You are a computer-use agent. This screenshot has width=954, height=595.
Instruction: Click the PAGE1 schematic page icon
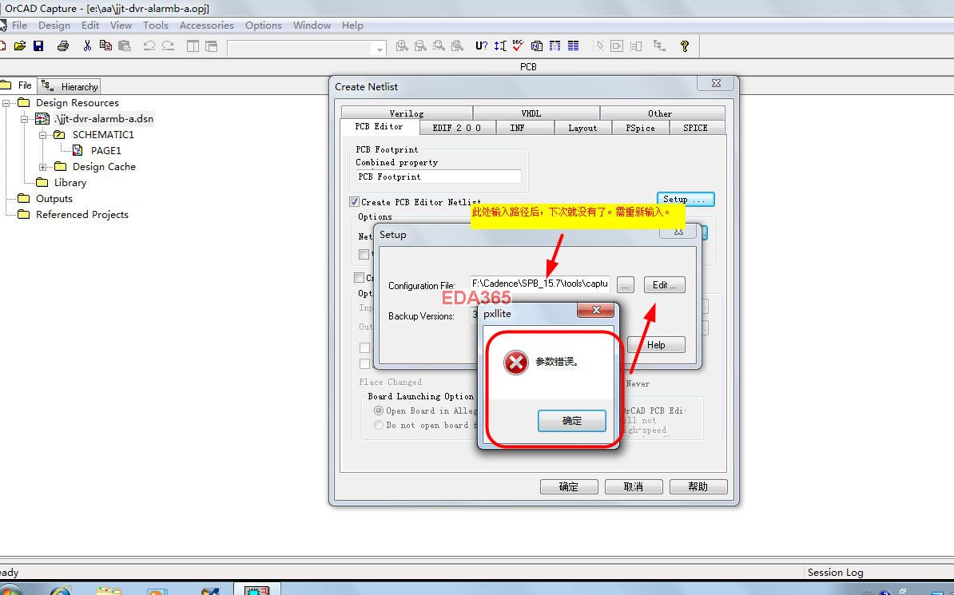click(78, 150)
